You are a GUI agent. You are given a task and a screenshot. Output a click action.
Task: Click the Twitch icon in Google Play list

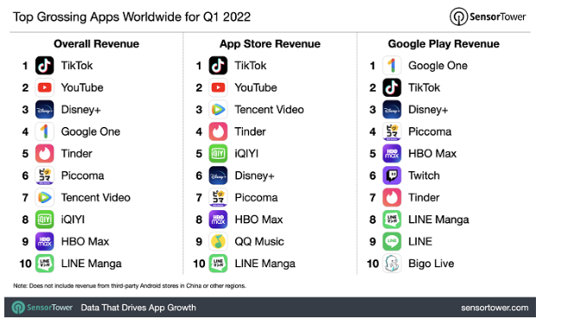392,176
